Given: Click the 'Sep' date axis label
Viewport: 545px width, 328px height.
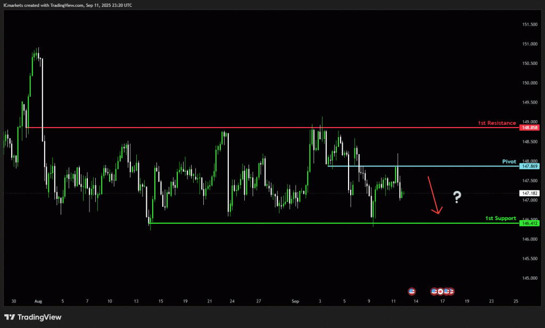Looking at the screenshot, I should click(295, 301).
